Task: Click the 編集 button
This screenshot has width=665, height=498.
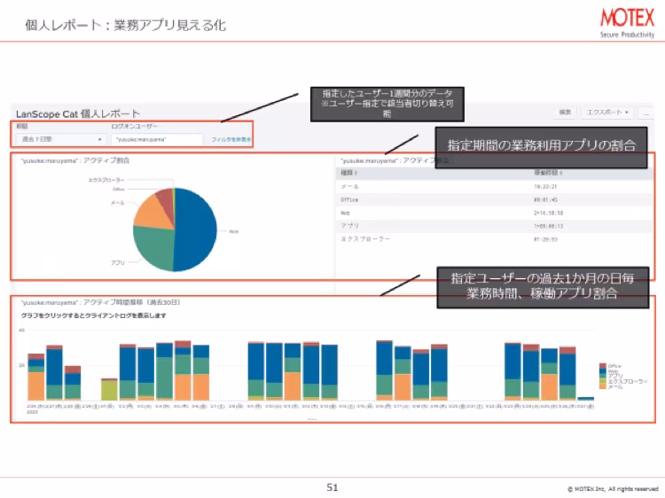Action: pyautogui.click(x=565, y=112)
